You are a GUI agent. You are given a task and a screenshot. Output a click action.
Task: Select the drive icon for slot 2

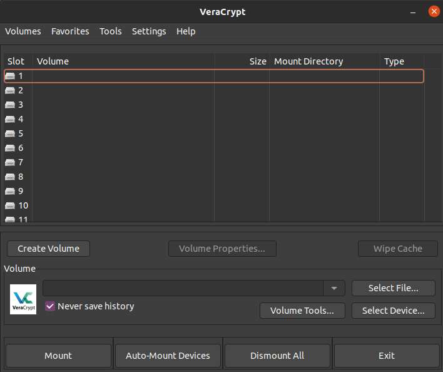10,90
